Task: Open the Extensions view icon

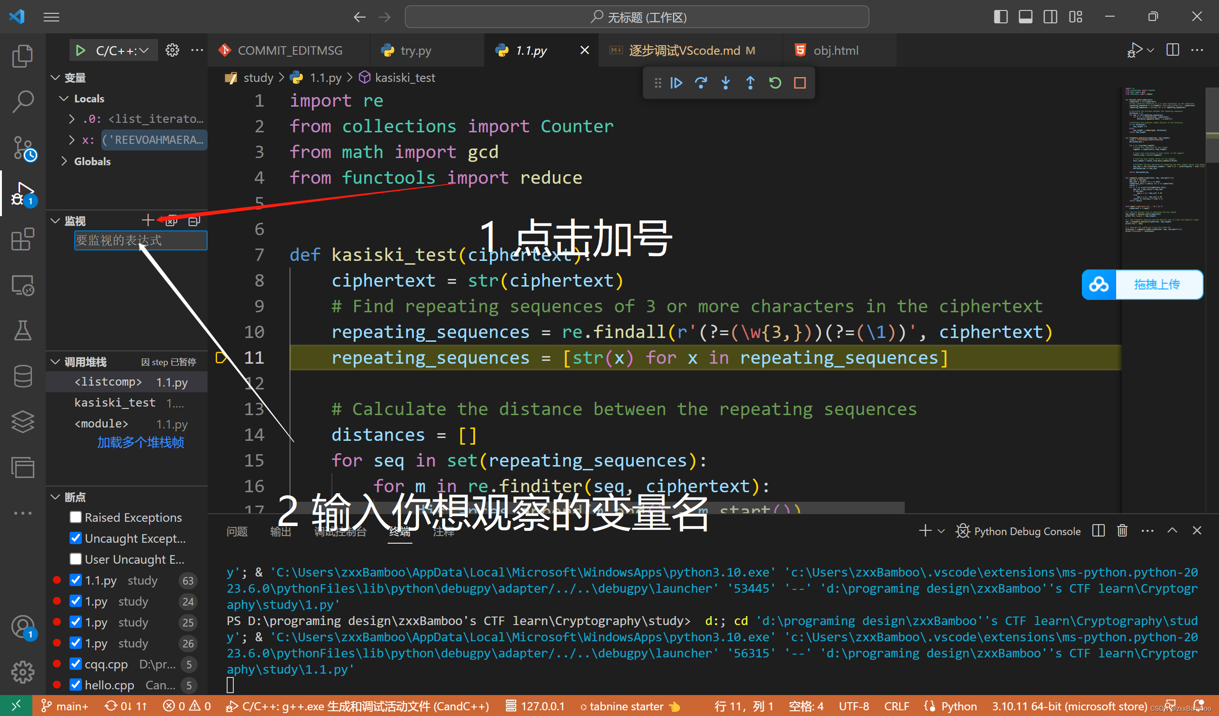Action: coord(22,239)
